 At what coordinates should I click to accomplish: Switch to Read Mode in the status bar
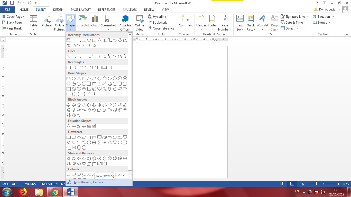282,184
